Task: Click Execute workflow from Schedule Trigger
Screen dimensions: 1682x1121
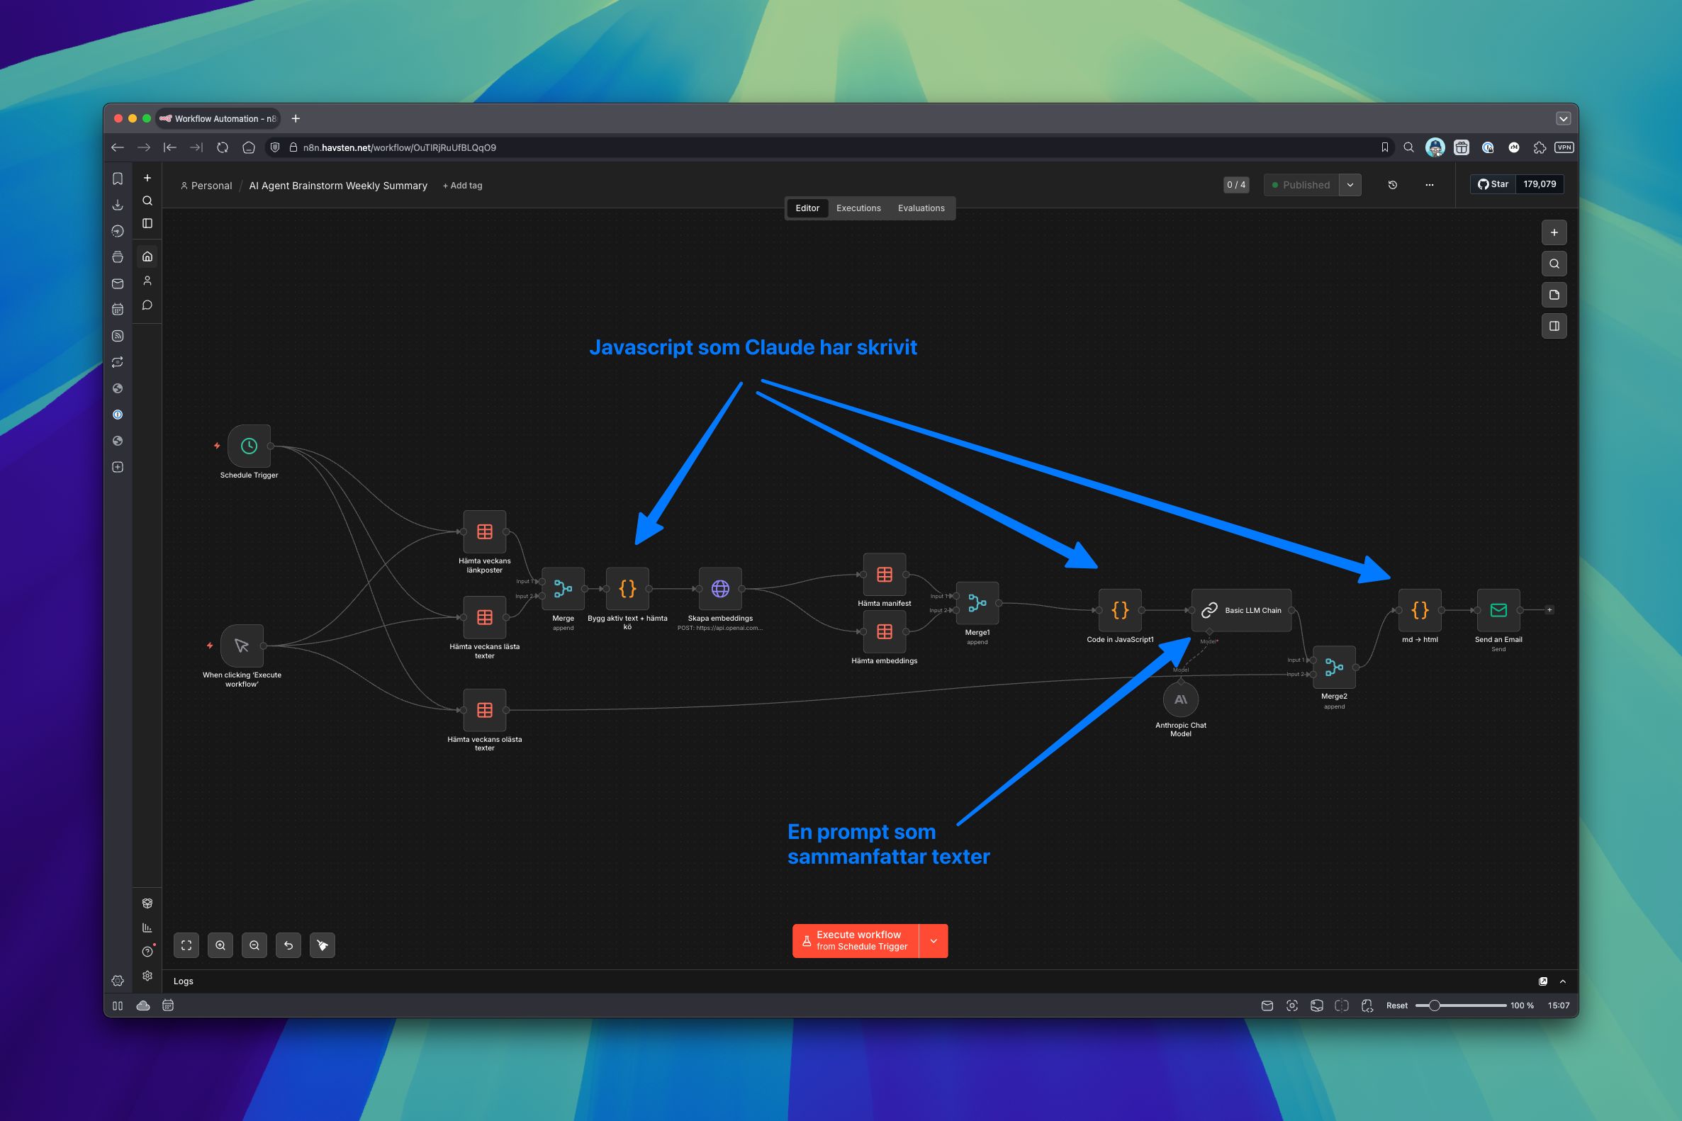Action: pos(856,941)
